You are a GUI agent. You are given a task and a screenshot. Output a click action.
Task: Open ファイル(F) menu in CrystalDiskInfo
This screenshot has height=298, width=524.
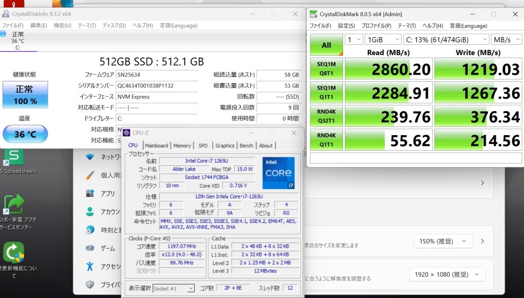tap(13, 26)
